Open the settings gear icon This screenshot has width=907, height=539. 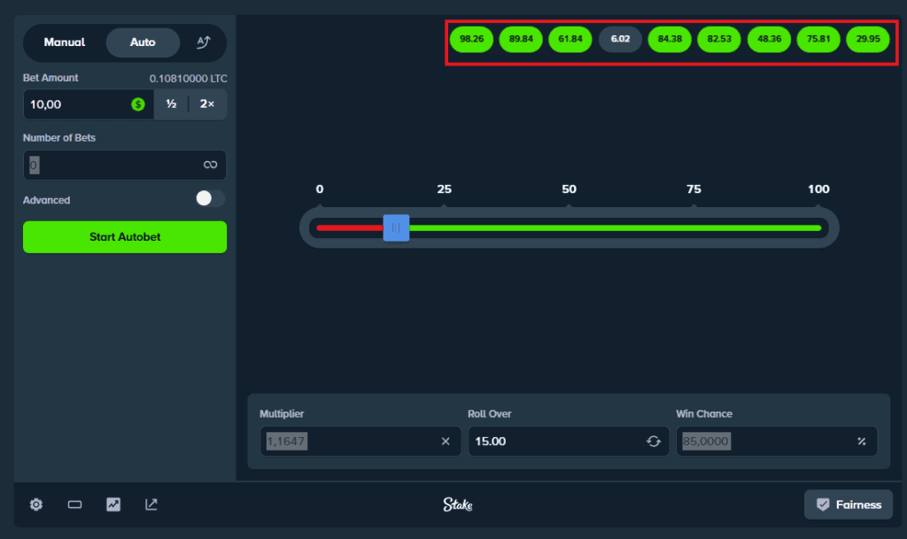(36, 504)
